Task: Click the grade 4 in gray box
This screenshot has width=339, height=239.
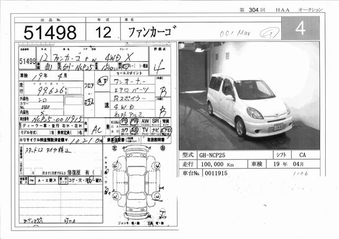Action: [x=300, y=28]
